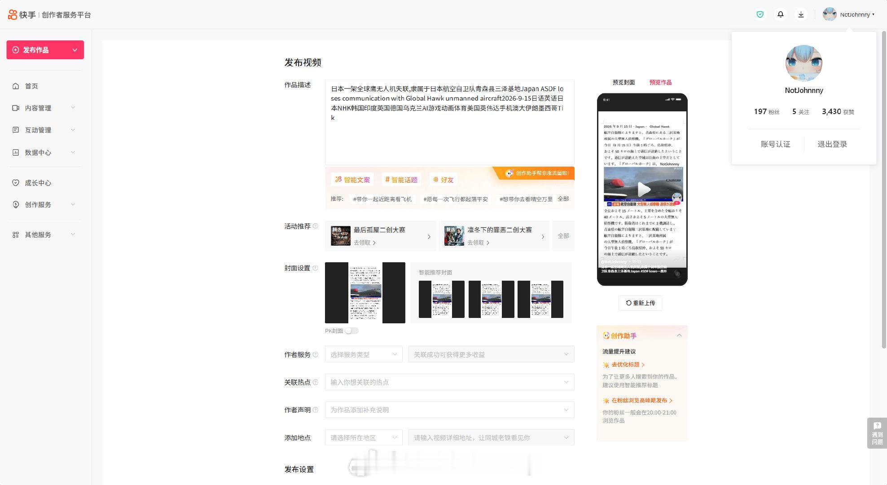Click the NotJohnnny avatar in header
This screenshot has height=485, width=887.
[830, 14]
